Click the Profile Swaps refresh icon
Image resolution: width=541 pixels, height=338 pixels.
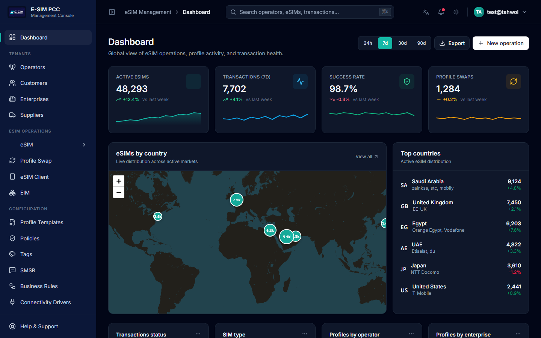[513, 81]
